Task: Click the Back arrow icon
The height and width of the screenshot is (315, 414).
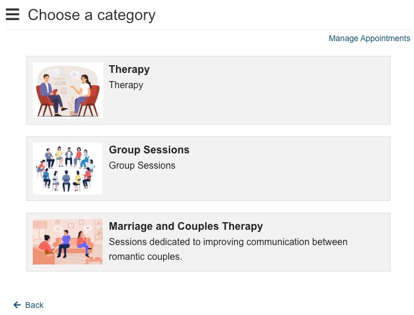Action: coord(17,305)
